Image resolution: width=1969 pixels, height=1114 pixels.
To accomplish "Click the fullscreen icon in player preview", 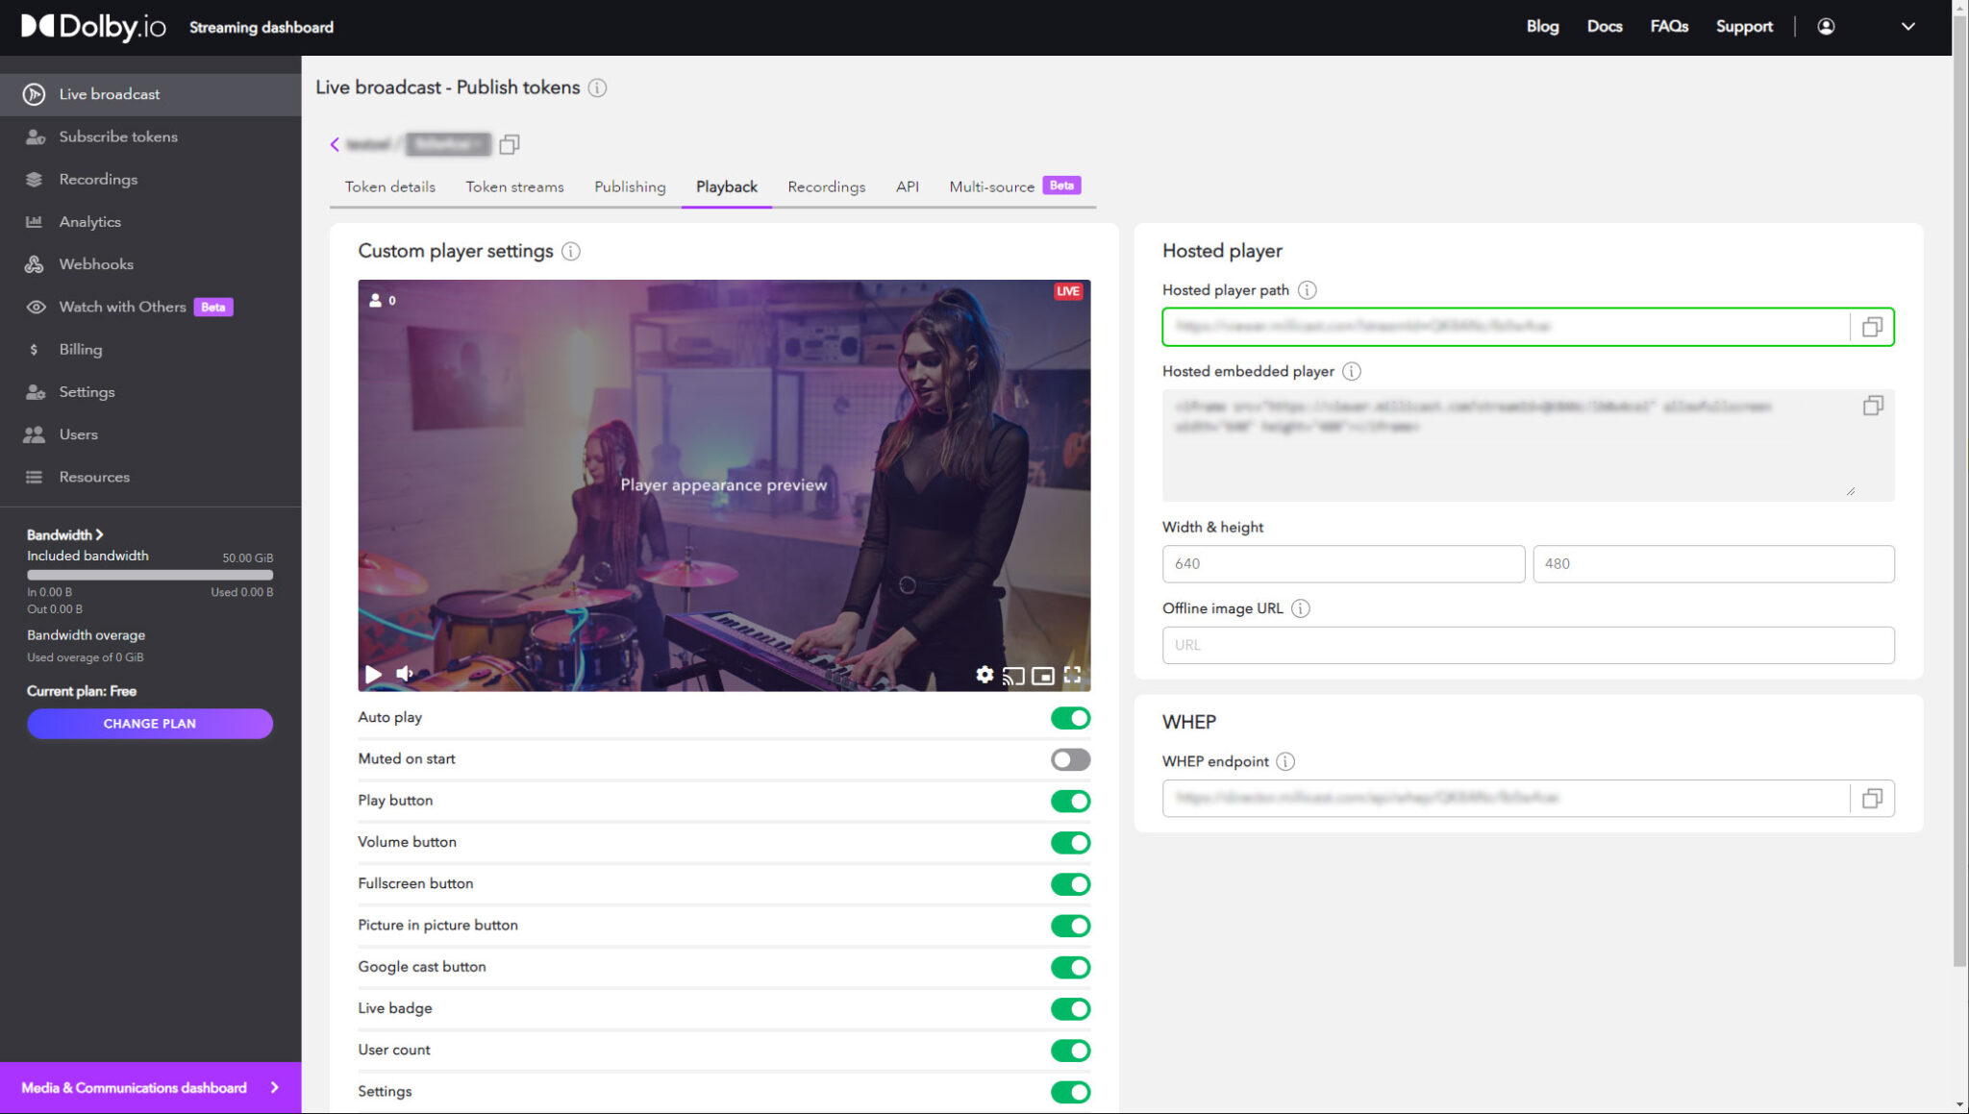I will [1072, 675].
